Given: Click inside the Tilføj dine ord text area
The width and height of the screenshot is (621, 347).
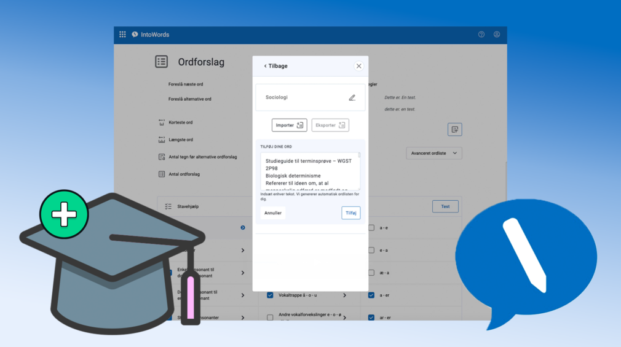Looking at the screenshot, I should [x=309, y=171].
